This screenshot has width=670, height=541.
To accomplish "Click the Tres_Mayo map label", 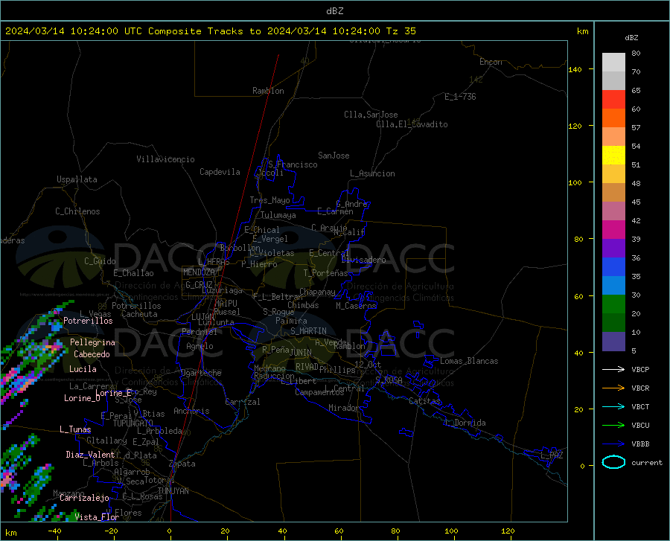I will coord(269,200).
